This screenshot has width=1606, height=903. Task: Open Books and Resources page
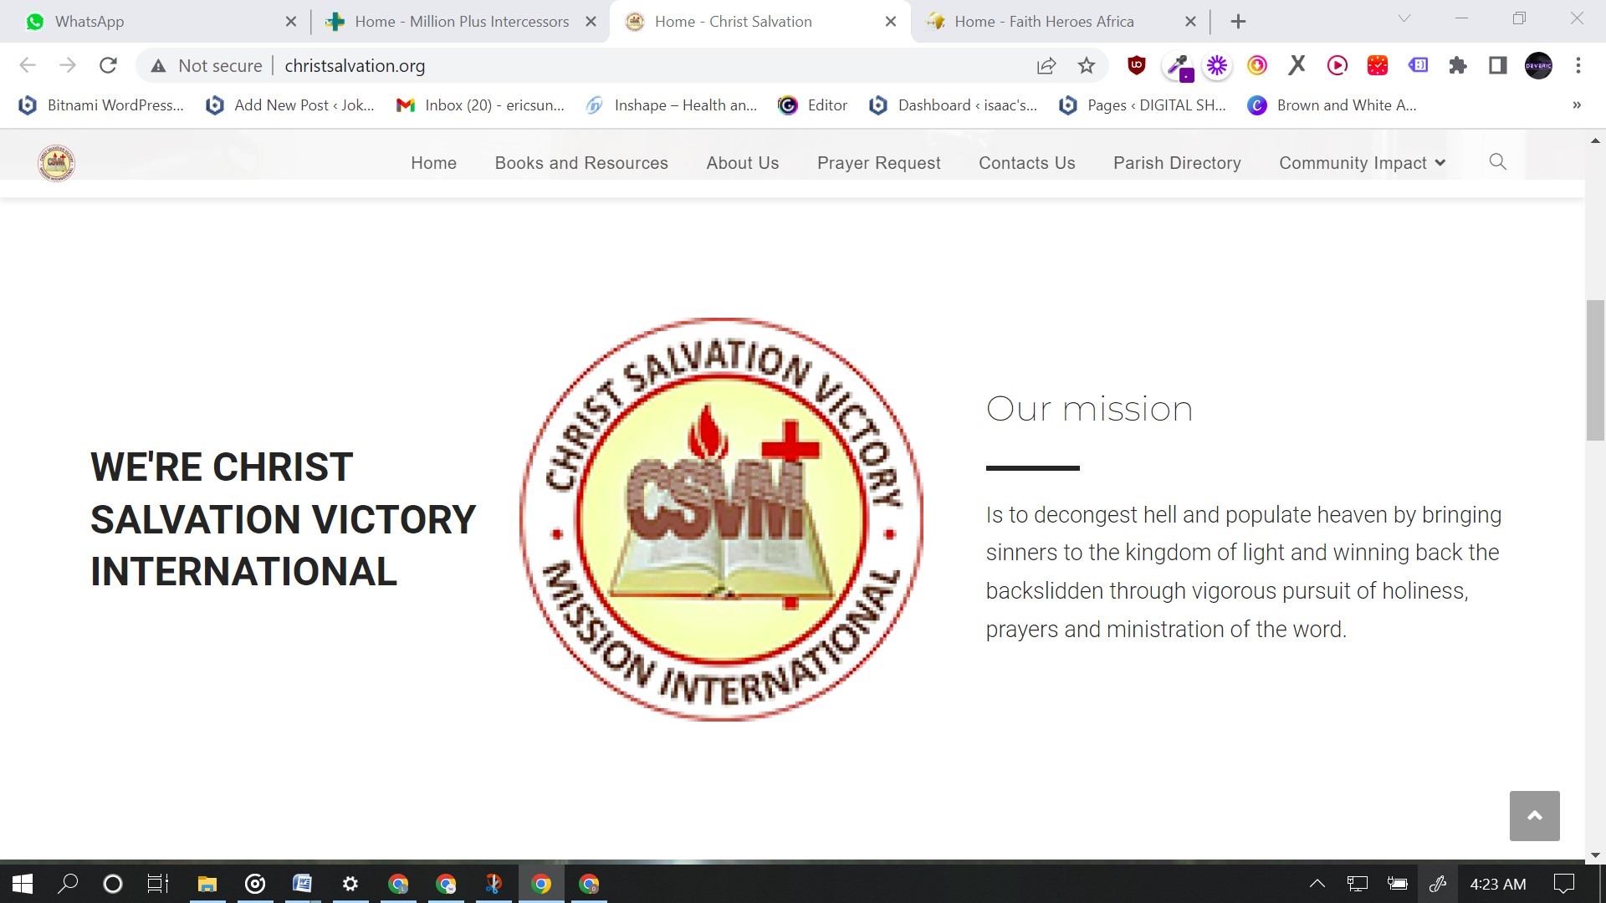point(581,163)
